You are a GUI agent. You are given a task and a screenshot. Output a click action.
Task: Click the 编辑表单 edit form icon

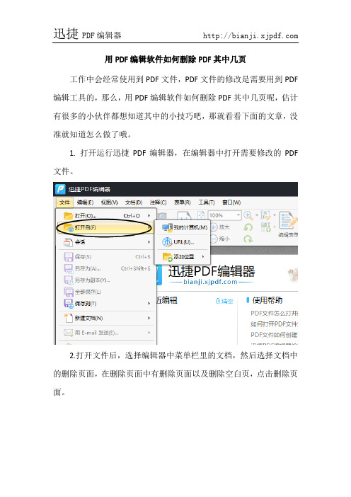tap(288, 224)
